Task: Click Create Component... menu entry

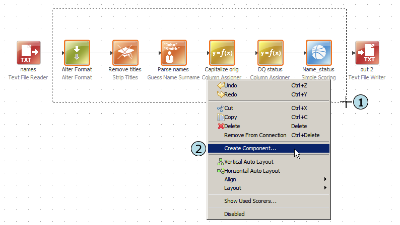Action: [x=250, y=149]
